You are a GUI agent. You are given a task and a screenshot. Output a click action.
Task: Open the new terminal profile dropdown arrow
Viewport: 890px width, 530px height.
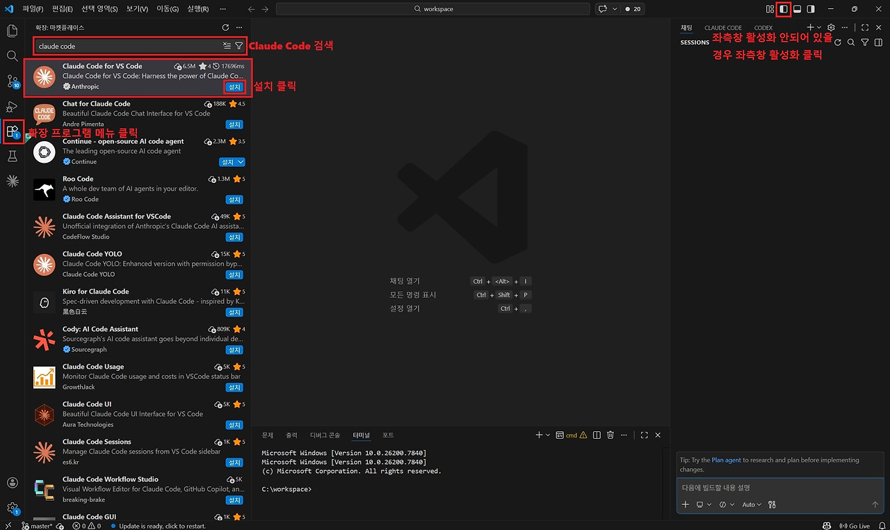[x=548, y=435]
